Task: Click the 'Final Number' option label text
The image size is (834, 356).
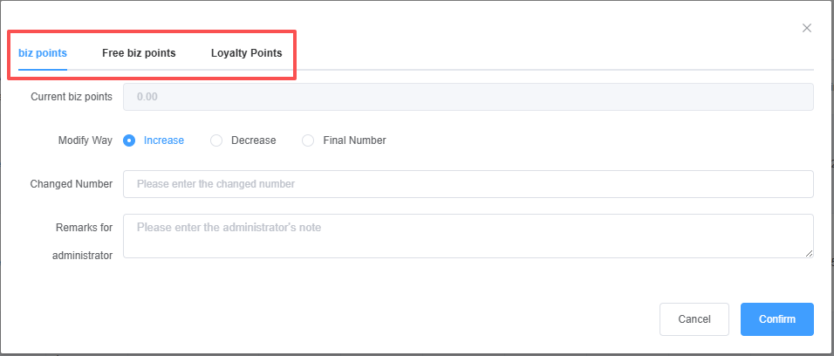Action: [x=354, y=140]
